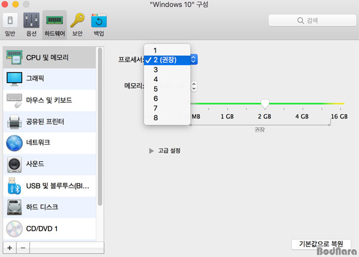Select 마우스 및 키보드 in the sidebar
Screen dimensions: 359x257
click(50, 100)
